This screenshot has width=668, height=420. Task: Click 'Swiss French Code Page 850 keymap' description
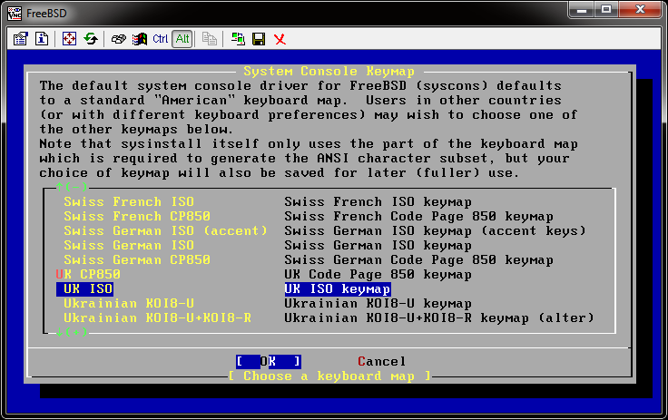(x=418, y=216)
